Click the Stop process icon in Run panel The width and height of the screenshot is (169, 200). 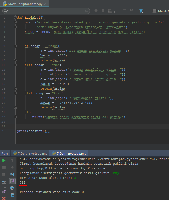pos(4,167)
